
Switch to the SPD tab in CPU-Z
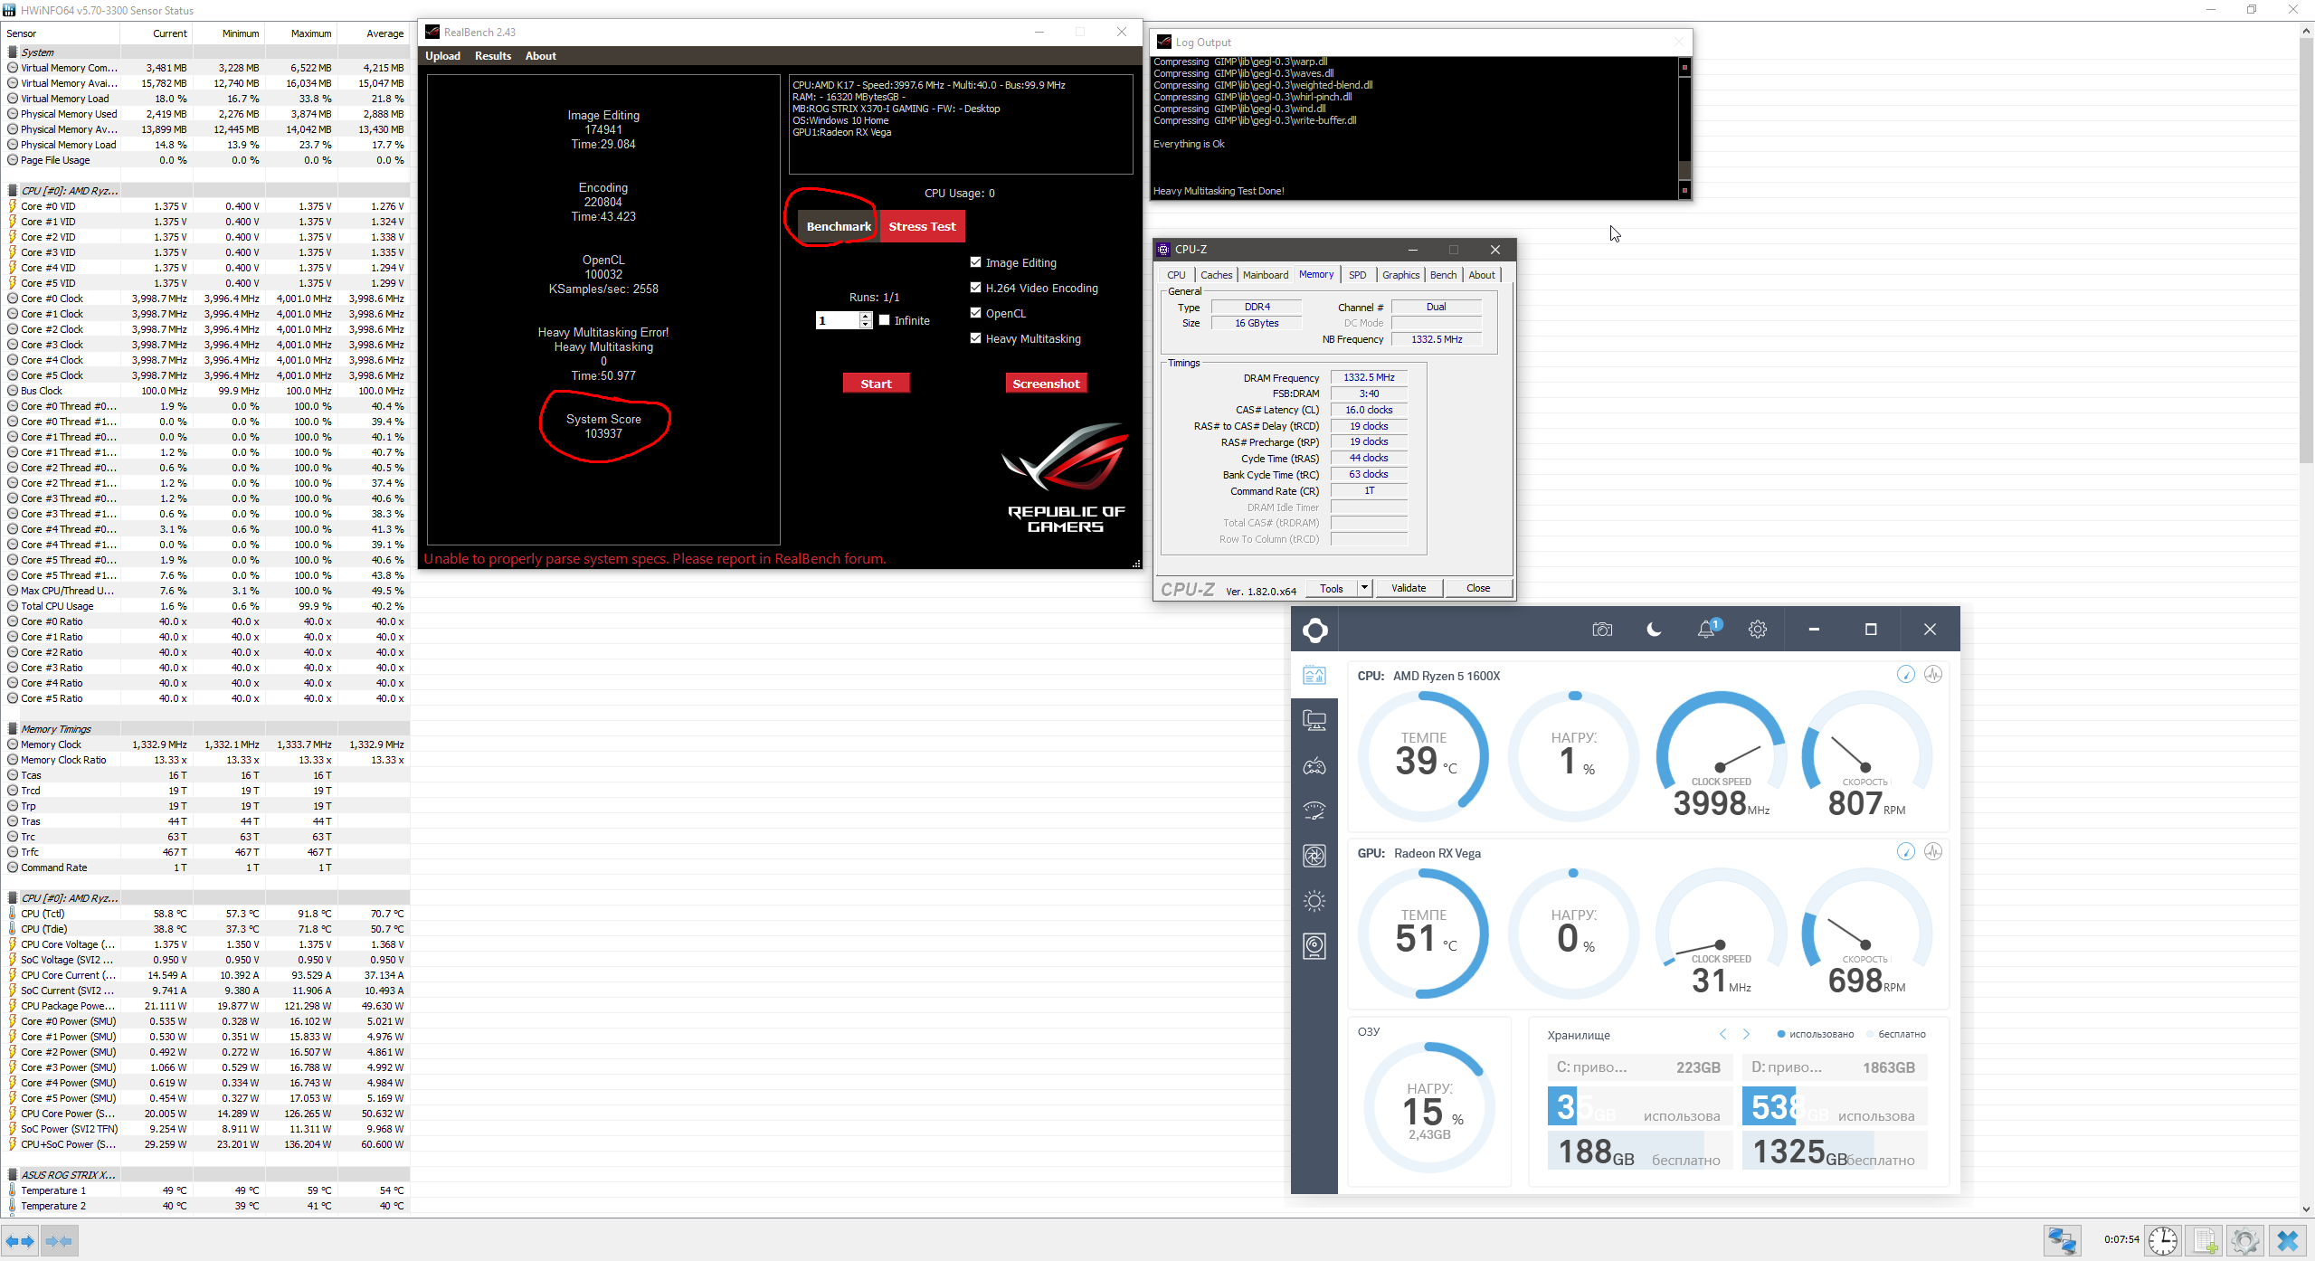tap(1357, 275)
